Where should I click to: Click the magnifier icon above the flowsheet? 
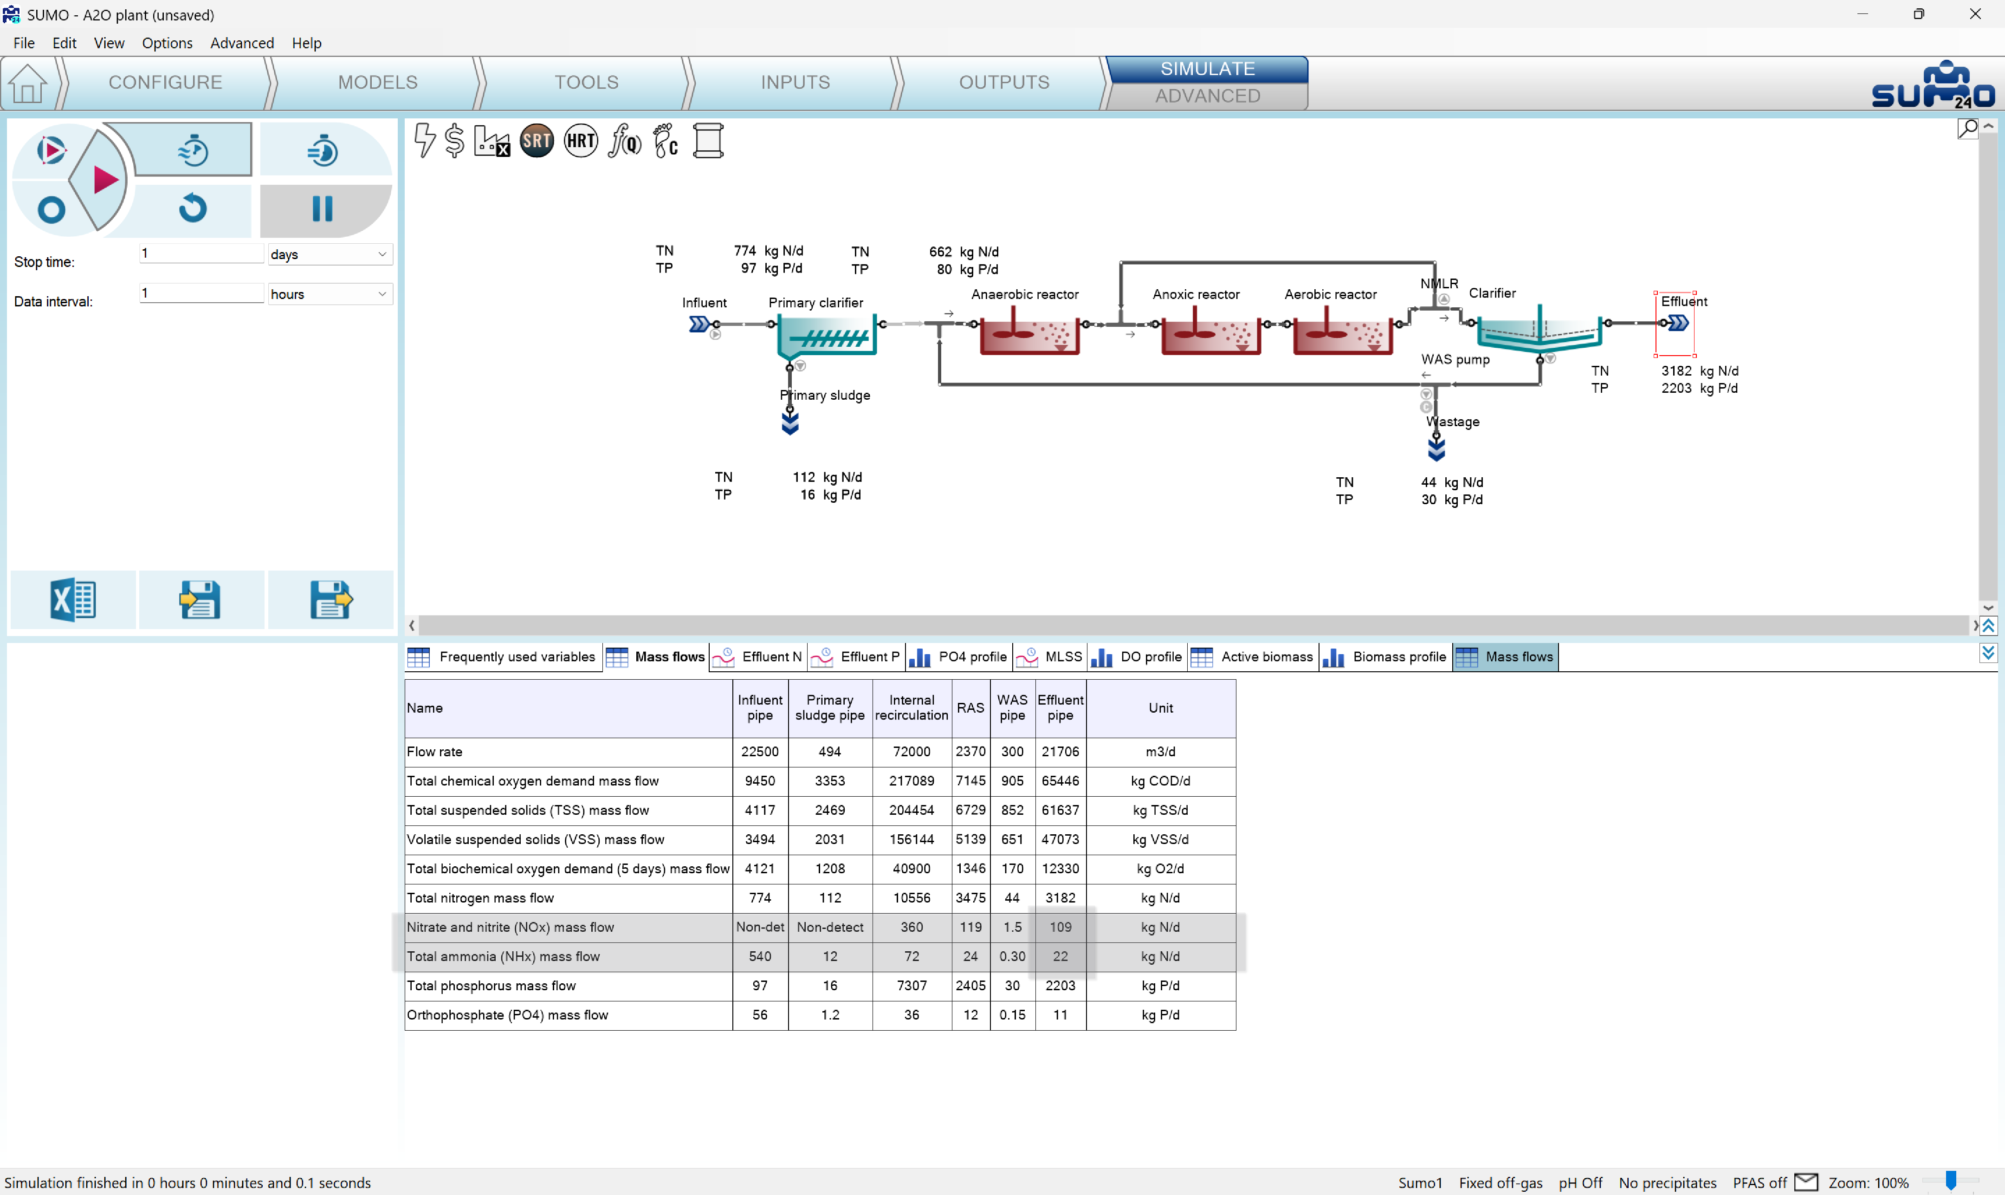pos(1967,129)
